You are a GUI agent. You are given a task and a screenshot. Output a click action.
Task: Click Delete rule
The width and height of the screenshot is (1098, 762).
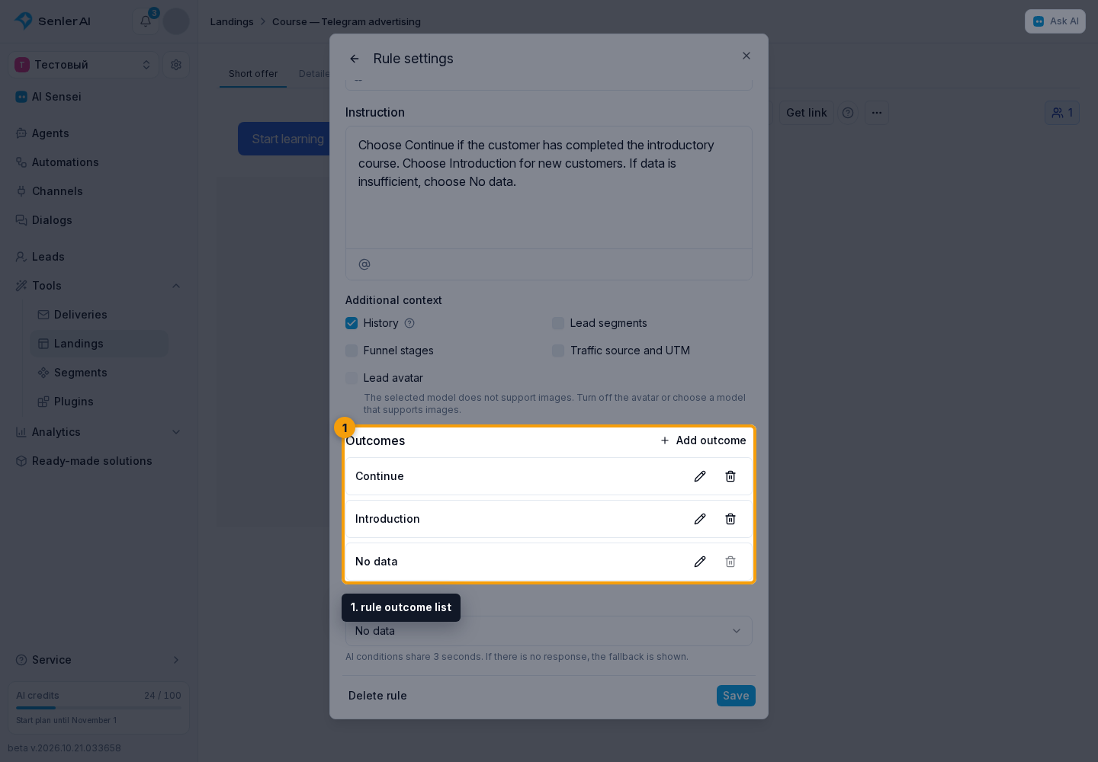pyautogui.click(x=377, y=696)
